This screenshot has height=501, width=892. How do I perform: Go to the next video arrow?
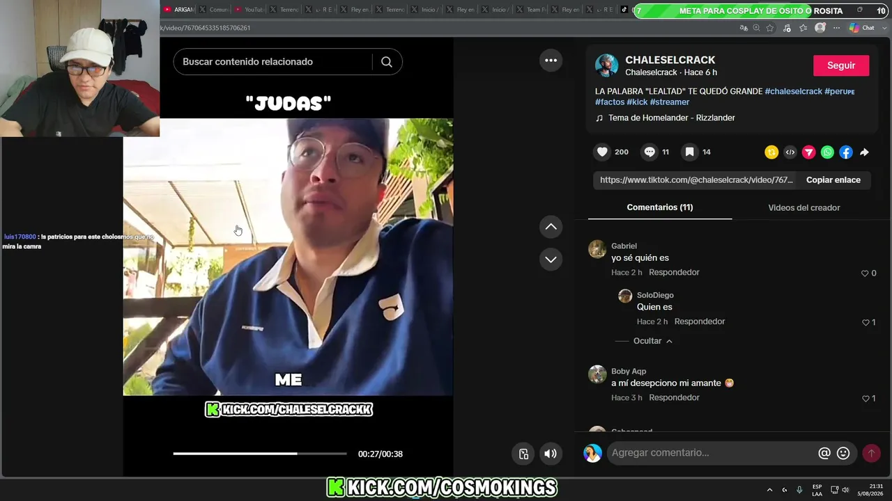(x=551, y=260)
